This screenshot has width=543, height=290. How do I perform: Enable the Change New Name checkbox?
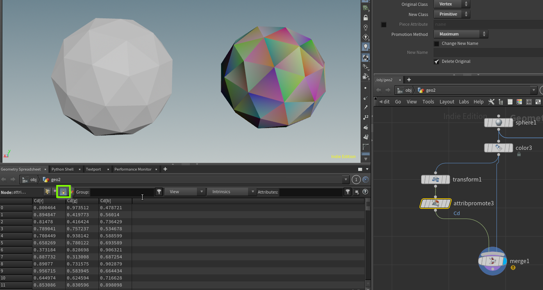pyautogui.click(x=437, y=44)
